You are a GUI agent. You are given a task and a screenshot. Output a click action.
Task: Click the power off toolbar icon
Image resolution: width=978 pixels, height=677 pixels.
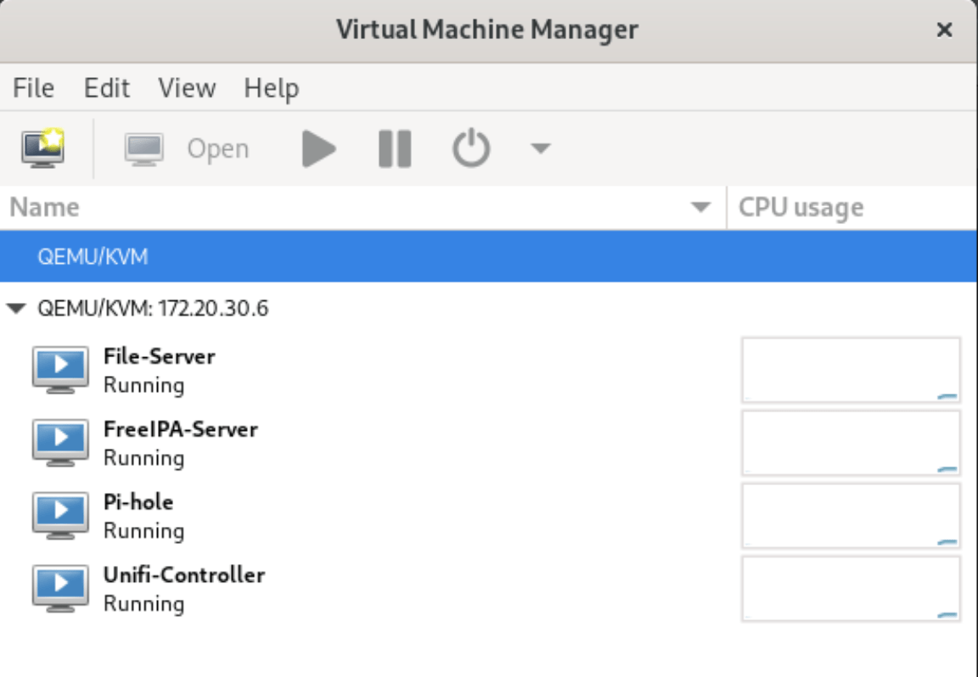pos(470,147)
